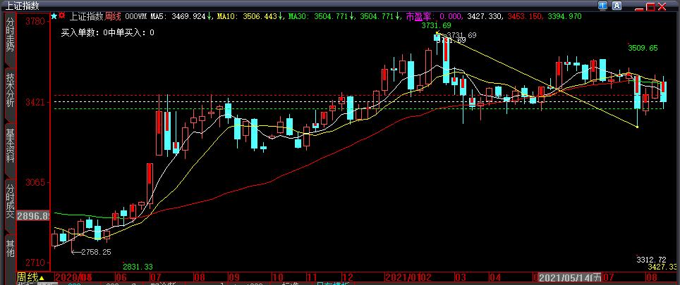Click the yellow 3427.33 current price label
Image resolution: width=680 pixels, height=285 pixels.
pyautogui.click(x=663, y=267)
